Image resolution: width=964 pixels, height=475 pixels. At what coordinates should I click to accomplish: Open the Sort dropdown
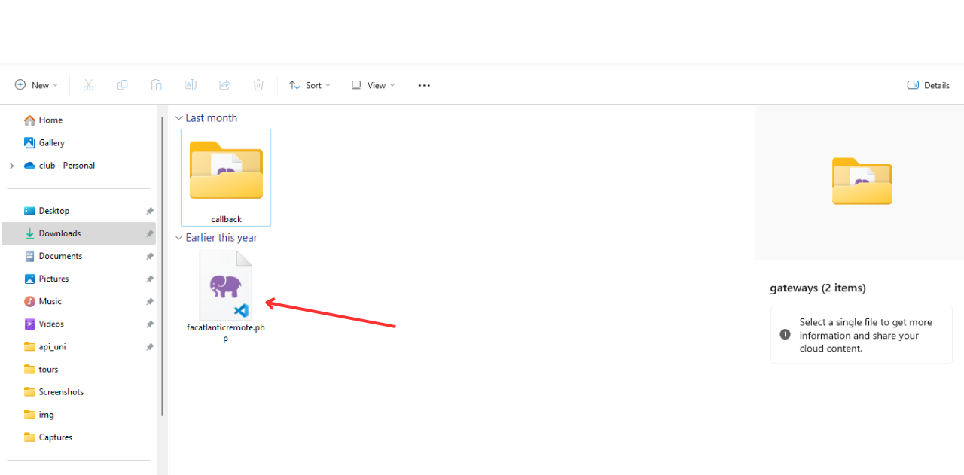click(310, 85)
